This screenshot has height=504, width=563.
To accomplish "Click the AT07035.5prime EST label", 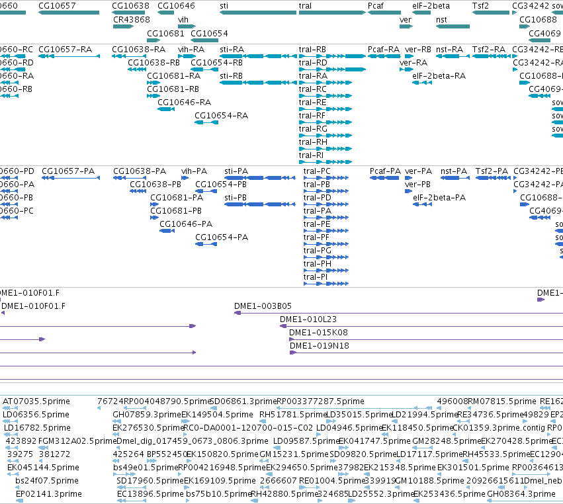I will pos(36,401).
